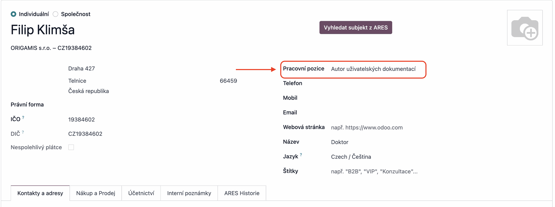
Task: Open the ARES Historie tab
Action: coord(242,193)
